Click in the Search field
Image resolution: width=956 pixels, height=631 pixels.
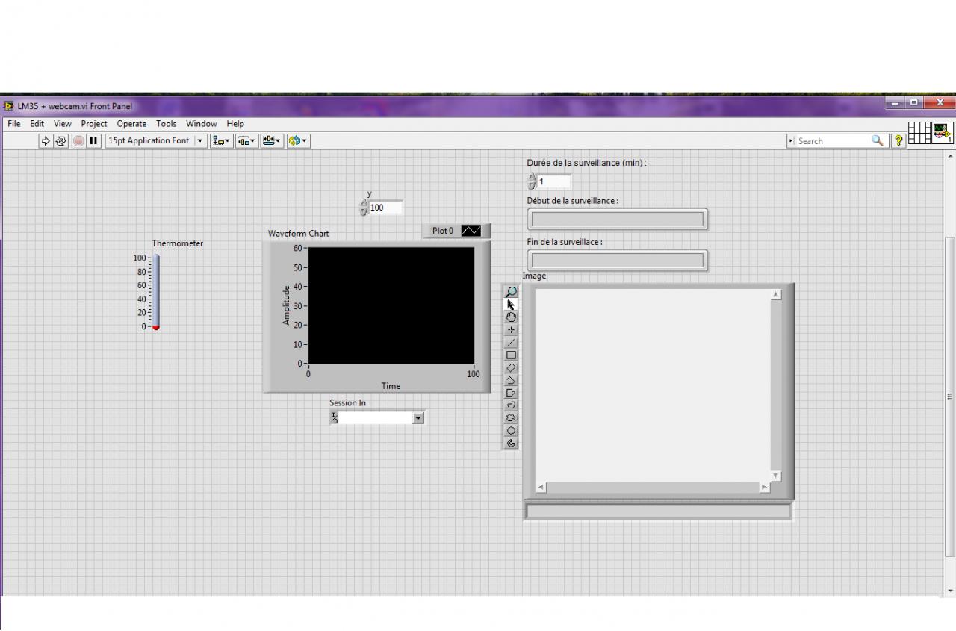click(833, 140)
